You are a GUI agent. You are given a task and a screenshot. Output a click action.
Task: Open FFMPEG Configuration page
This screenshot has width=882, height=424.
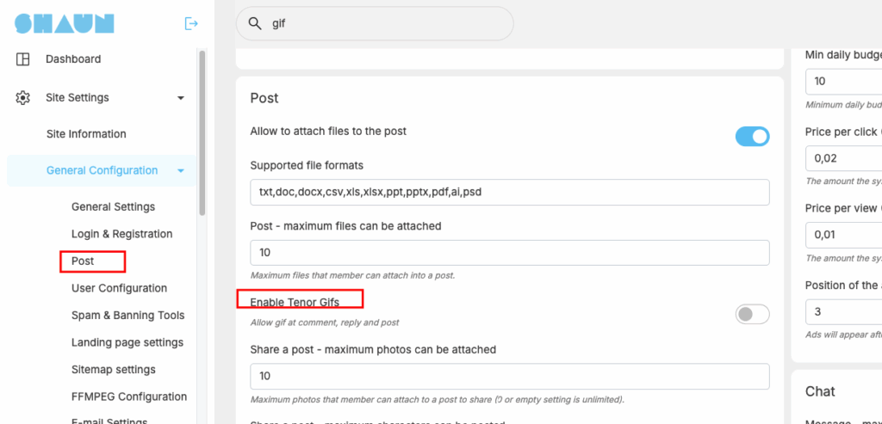tap(129, 396)
